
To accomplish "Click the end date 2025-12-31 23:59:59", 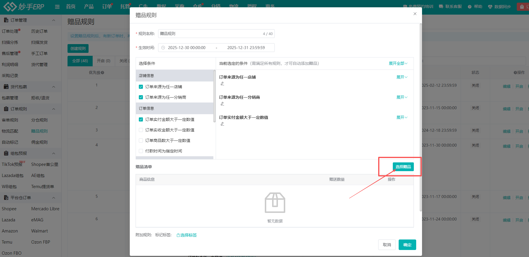I will [x=246, y=48].
